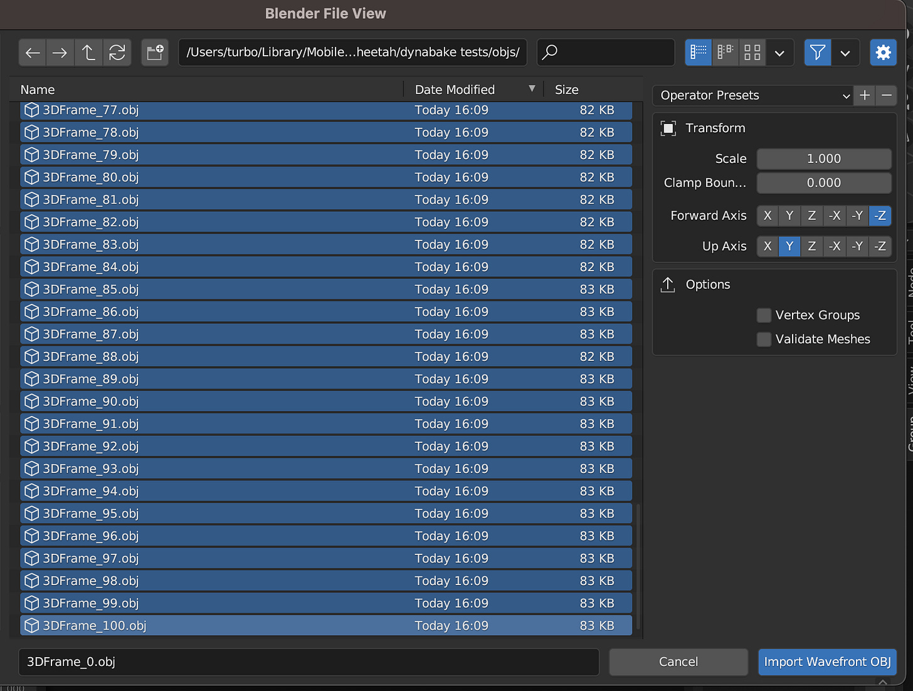Refresh the file list
This screenshot has width=913, height=691.
click(x=117, y=53)
